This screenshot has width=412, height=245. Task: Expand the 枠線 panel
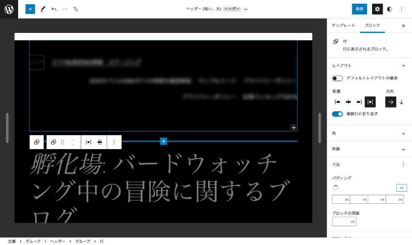pyautogui.click(x=369, y=149)
